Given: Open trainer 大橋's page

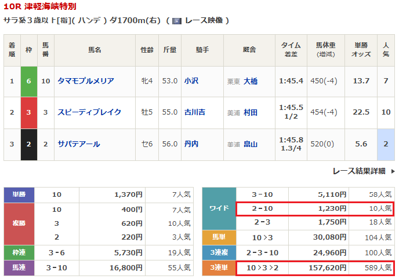Looking at the screenshot, I should coord(251,82).
